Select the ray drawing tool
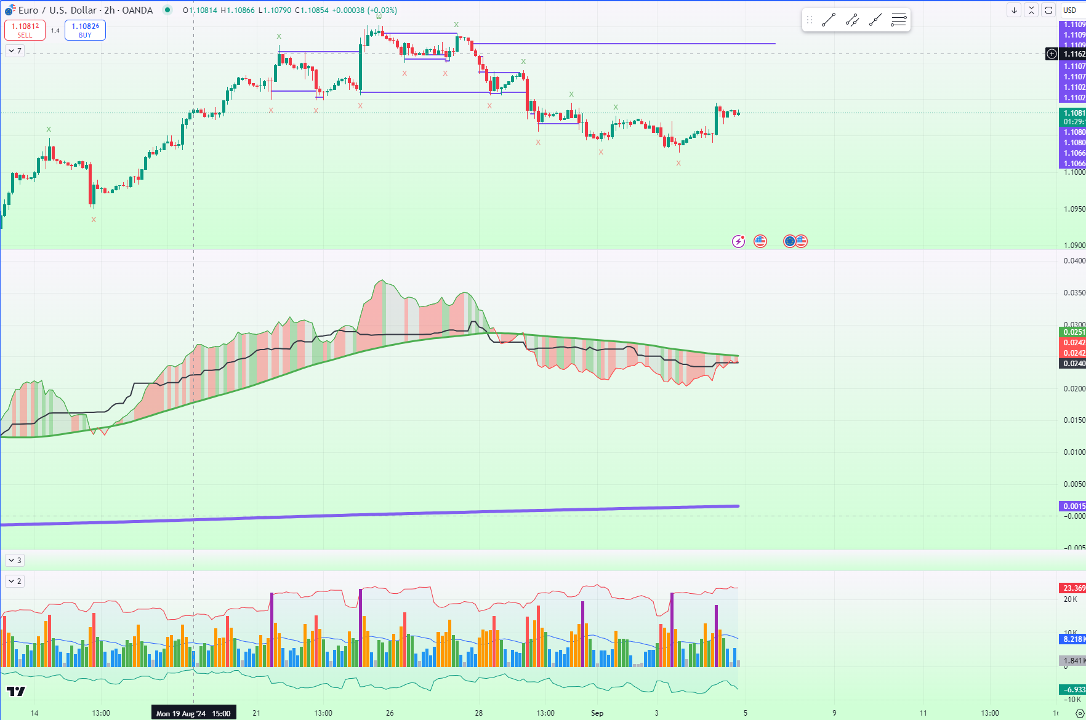 point(875,20)
